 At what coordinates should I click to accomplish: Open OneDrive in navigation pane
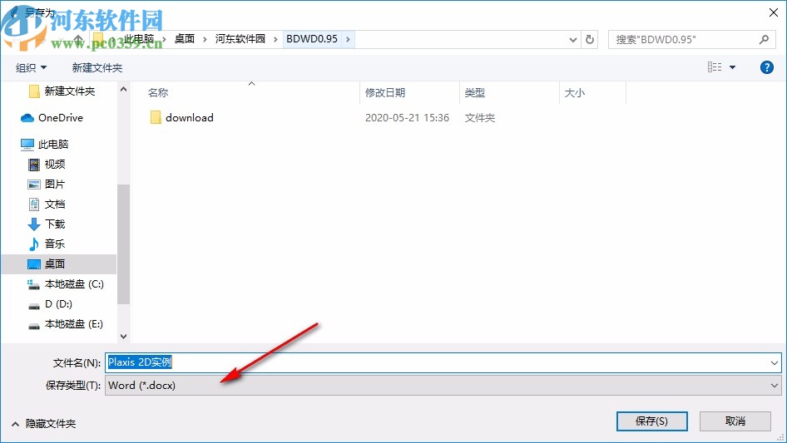[60, 117]
